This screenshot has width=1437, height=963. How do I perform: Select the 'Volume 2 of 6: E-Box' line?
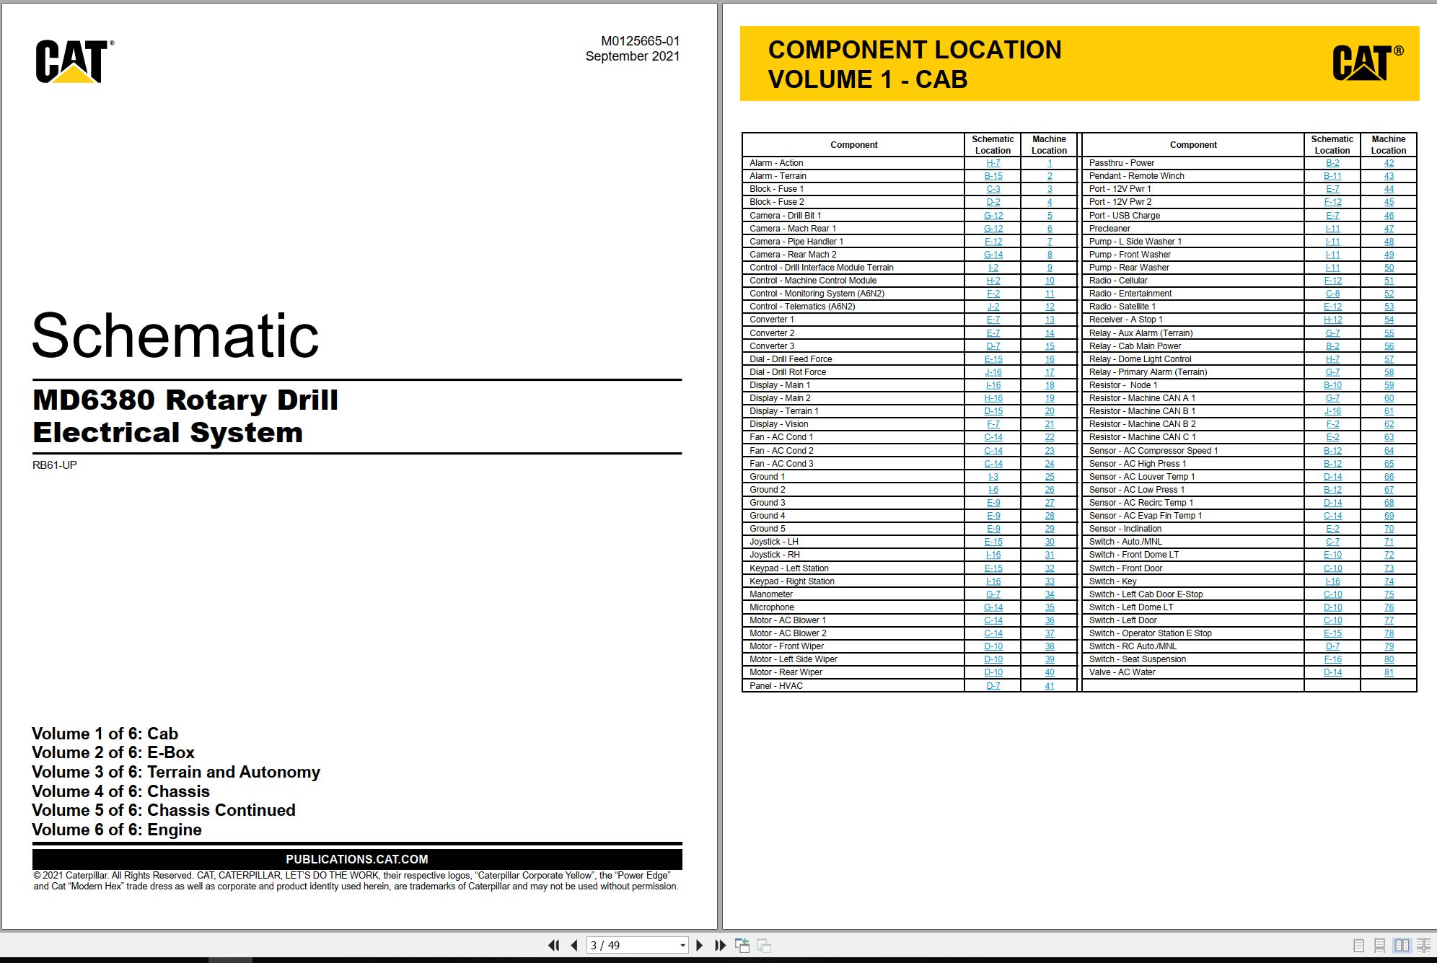pyautogui.click(x=113, y=752)
